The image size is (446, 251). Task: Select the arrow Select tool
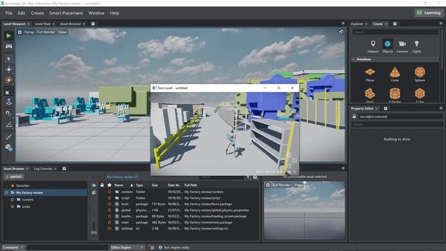[x=9, y=59]
